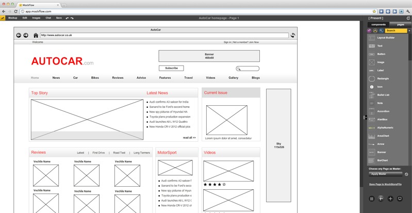Click the plus icon at panel bottom
The height and width of the screenshot is (213, 412).
coord(390,199)
